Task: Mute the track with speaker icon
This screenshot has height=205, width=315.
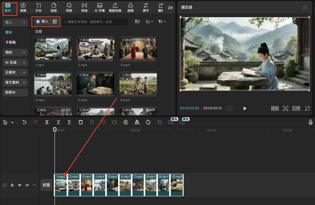Action: coord(27,185)
